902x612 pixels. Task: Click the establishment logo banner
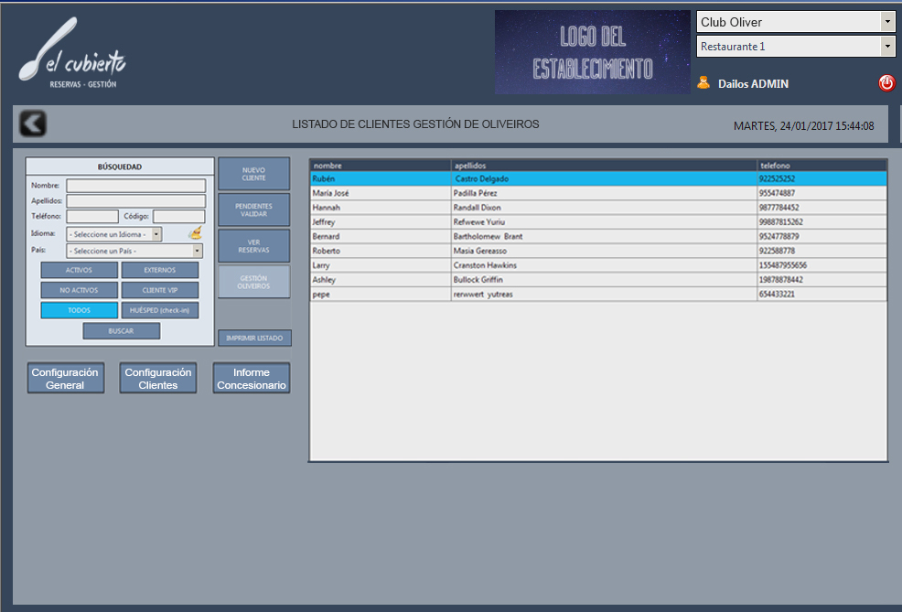click(x=592, y=52)
